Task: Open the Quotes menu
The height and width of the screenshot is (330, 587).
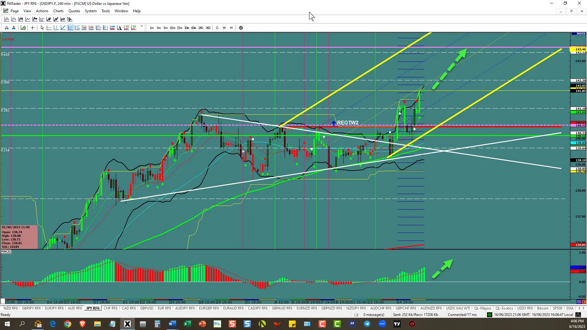Action: (74, 11)
